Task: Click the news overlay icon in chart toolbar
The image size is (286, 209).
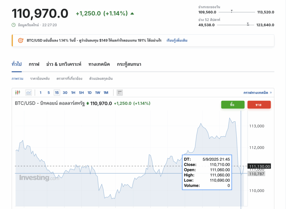Action: pyautogui.click(x=120, y=93)
